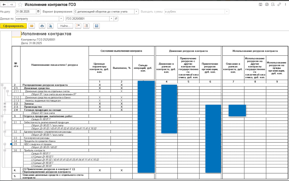The image size is (289, 181).
Task: Open calendar picker for the date field
Action: (x=38, y=11)
